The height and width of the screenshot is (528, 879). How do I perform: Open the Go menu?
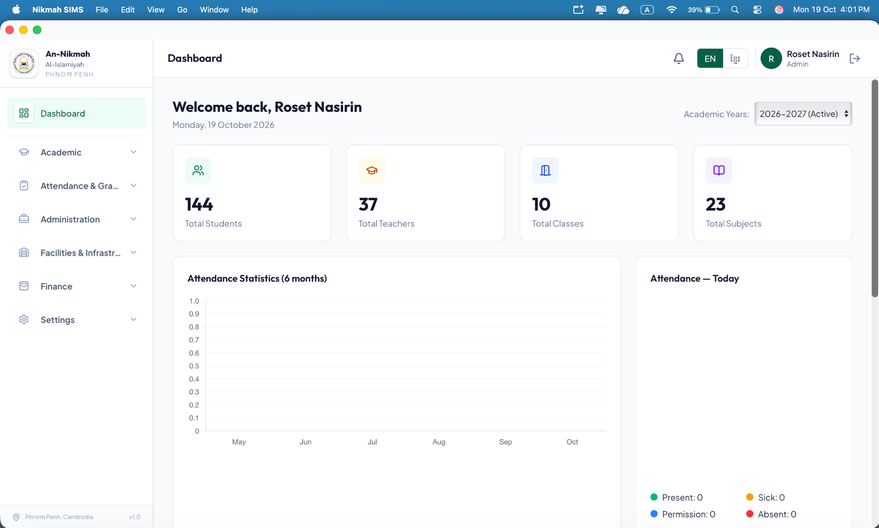(182, 10)
